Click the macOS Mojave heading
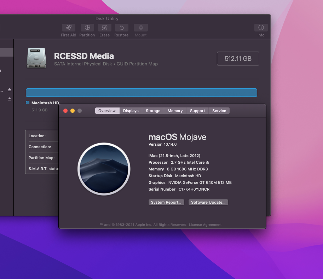 pos(177,137)
